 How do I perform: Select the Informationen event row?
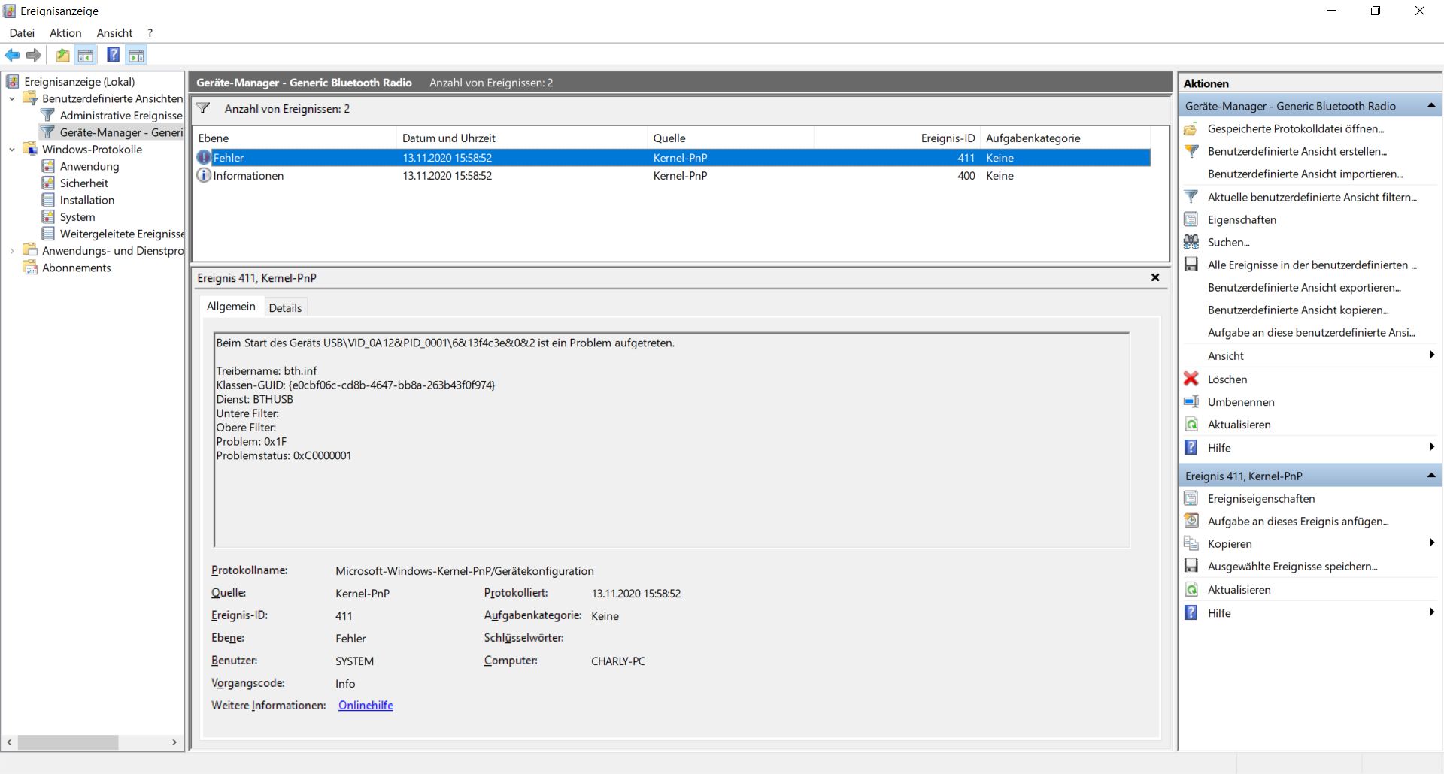[x=672, y=176]
